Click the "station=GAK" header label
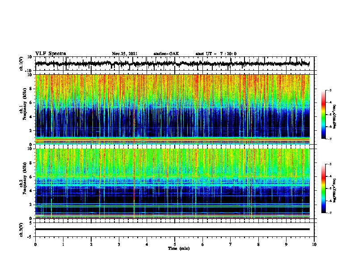 click(166, 54)
